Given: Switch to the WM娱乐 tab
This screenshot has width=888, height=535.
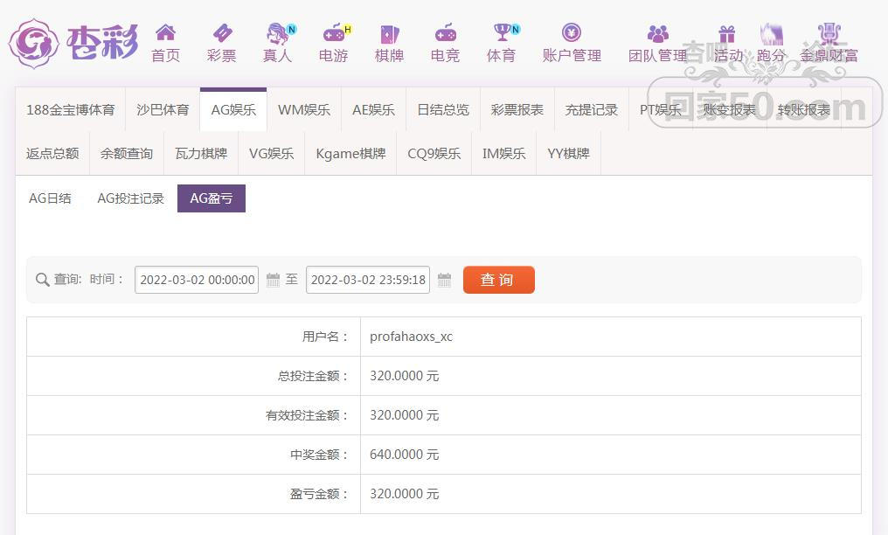Looking at the screenshot, I should click(303, 110).
